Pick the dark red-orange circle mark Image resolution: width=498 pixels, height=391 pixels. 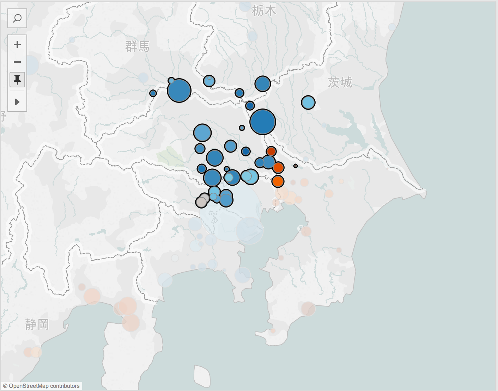271,151
